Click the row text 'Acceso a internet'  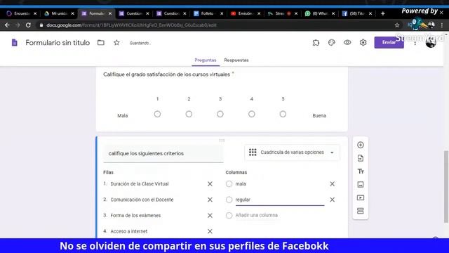point(129,231)
